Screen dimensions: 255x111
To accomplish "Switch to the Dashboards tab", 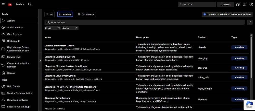I will point(86,14).
